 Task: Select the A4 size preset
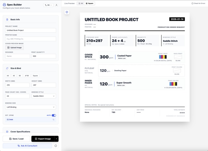(x=8, y=76)
